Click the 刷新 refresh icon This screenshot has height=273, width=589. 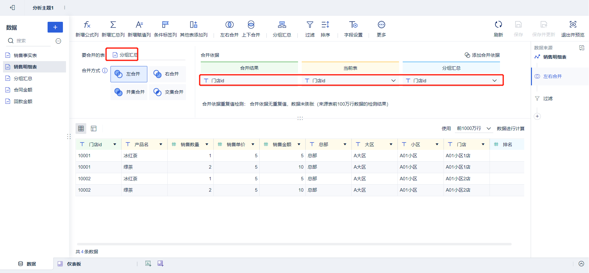498,24
